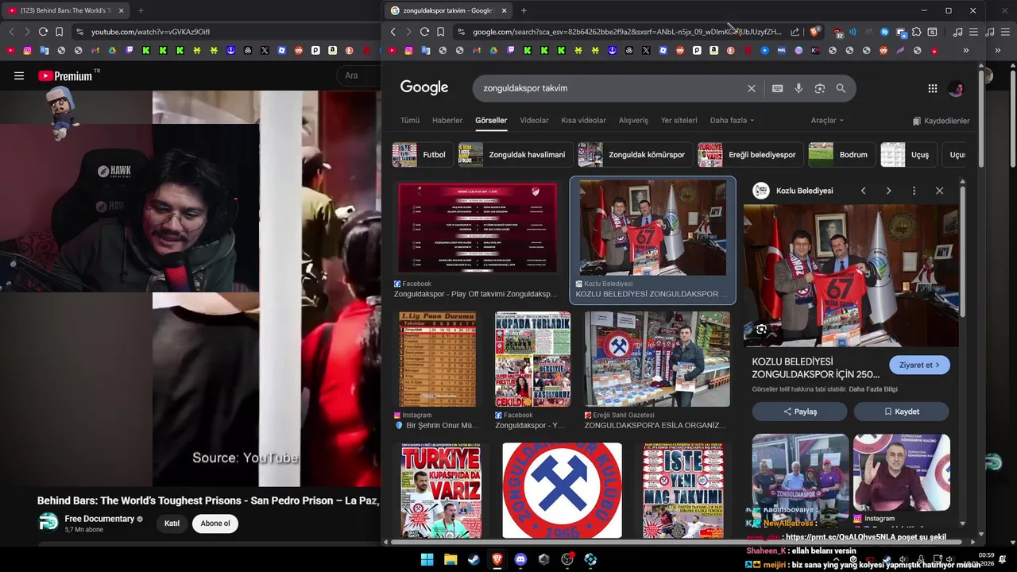Go back in the Google window
Image resolution: width=1017 pixels, height=572 pixels.
pyautogui.click(x=392, y=32)
